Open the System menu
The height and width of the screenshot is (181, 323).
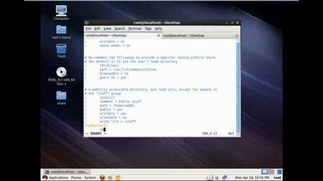tap(90, 177)
